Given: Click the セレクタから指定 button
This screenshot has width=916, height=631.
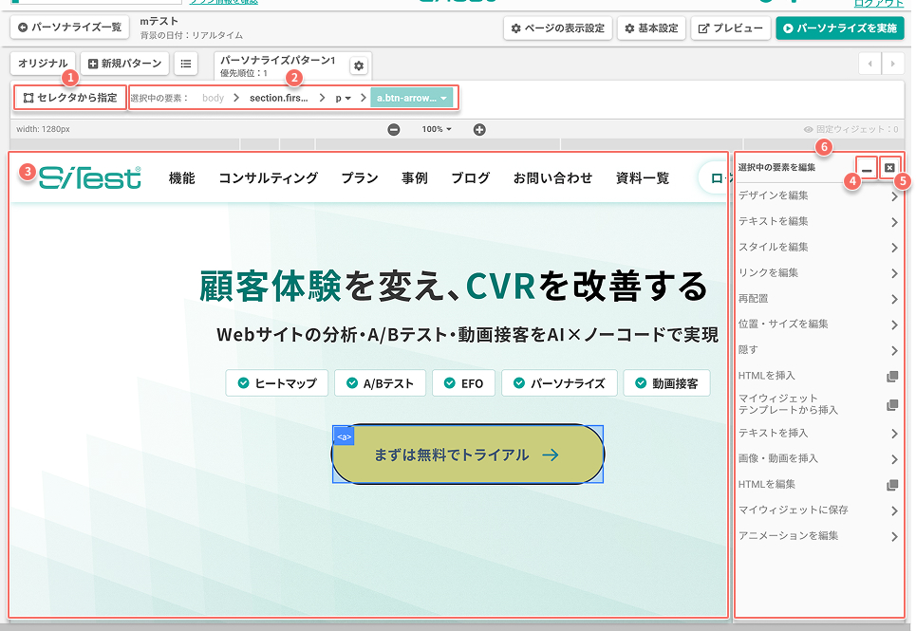Looking at the screenshot, I should (x=70, y=98).
